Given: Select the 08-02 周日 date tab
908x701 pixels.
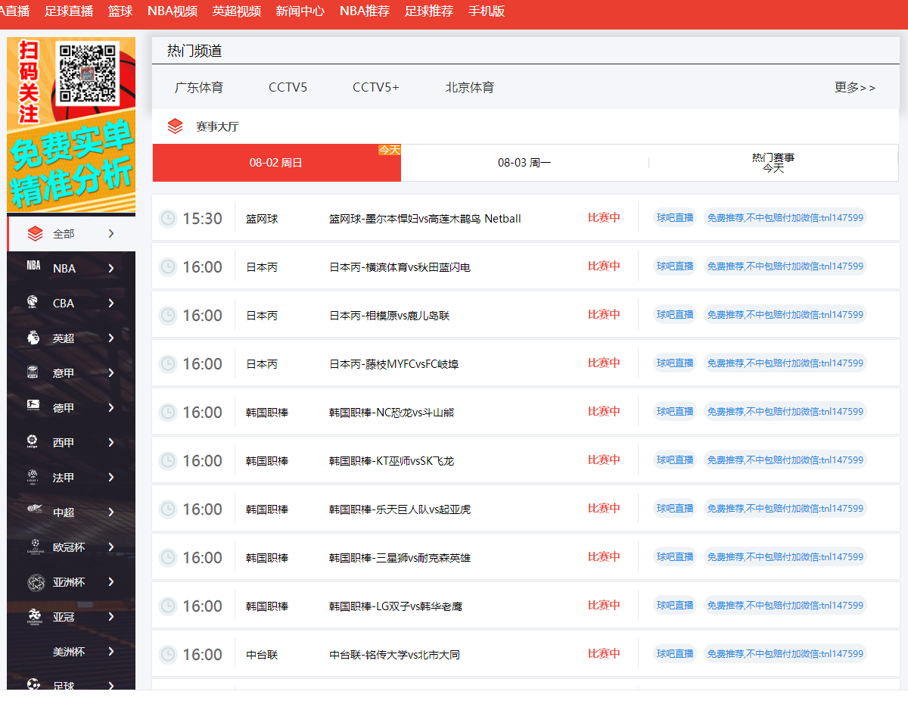Looking at the screenshot, I should pos(276,163).
